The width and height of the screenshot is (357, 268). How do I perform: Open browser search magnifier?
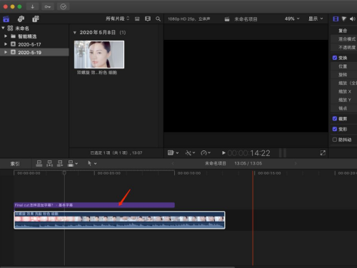pos(158,19)
